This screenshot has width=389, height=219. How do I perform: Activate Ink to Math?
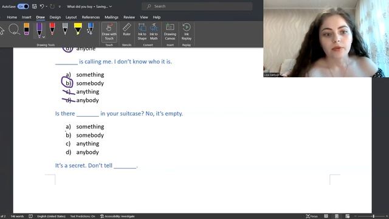pos(154,32)
